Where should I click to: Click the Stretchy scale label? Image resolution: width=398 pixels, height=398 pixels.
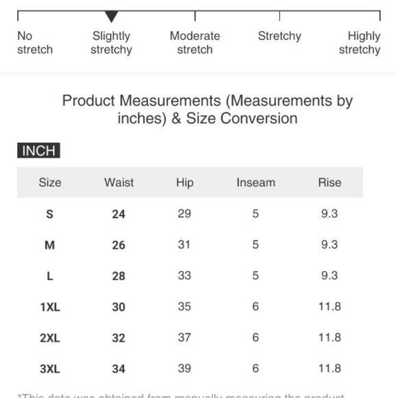pos(279,36)
